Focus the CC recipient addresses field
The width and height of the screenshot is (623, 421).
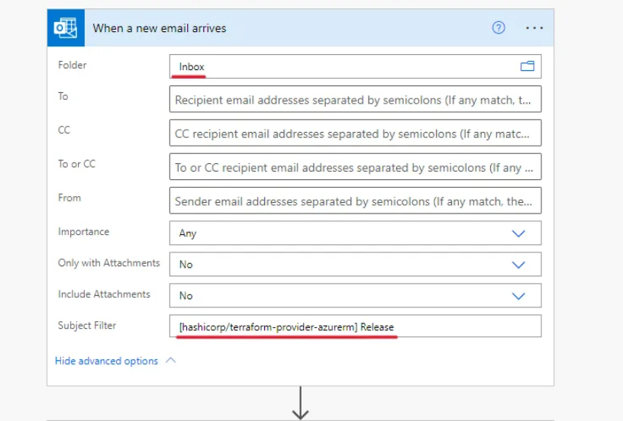[x=355, y=133]
